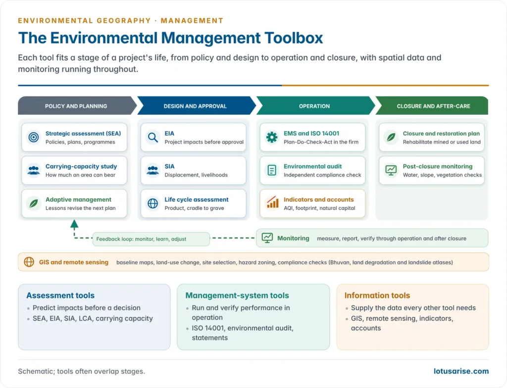
Task: Click the Information tools heading
Action: click(x=377, y=295)
